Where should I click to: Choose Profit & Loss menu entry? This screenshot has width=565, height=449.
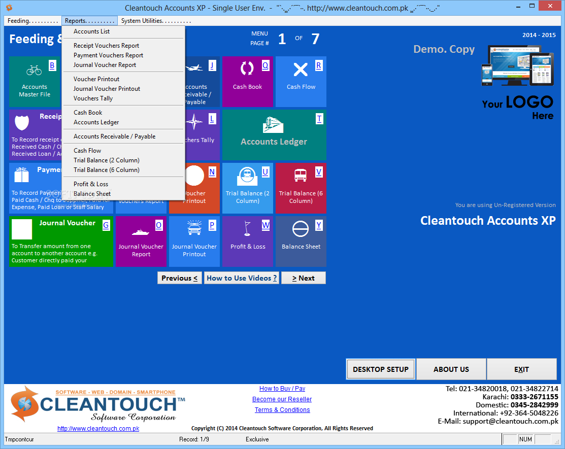pos(123,184)
